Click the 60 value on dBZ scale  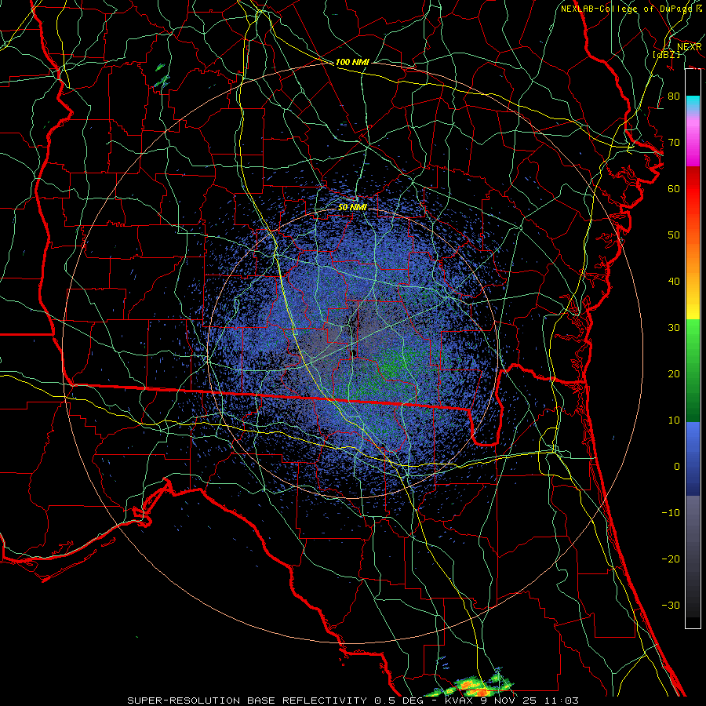point(674,189)
